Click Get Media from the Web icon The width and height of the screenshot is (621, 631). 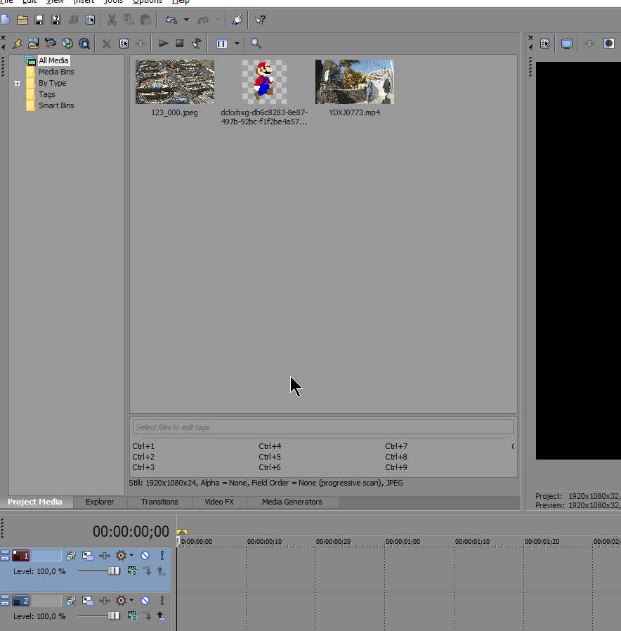click(x=84, y=44)
